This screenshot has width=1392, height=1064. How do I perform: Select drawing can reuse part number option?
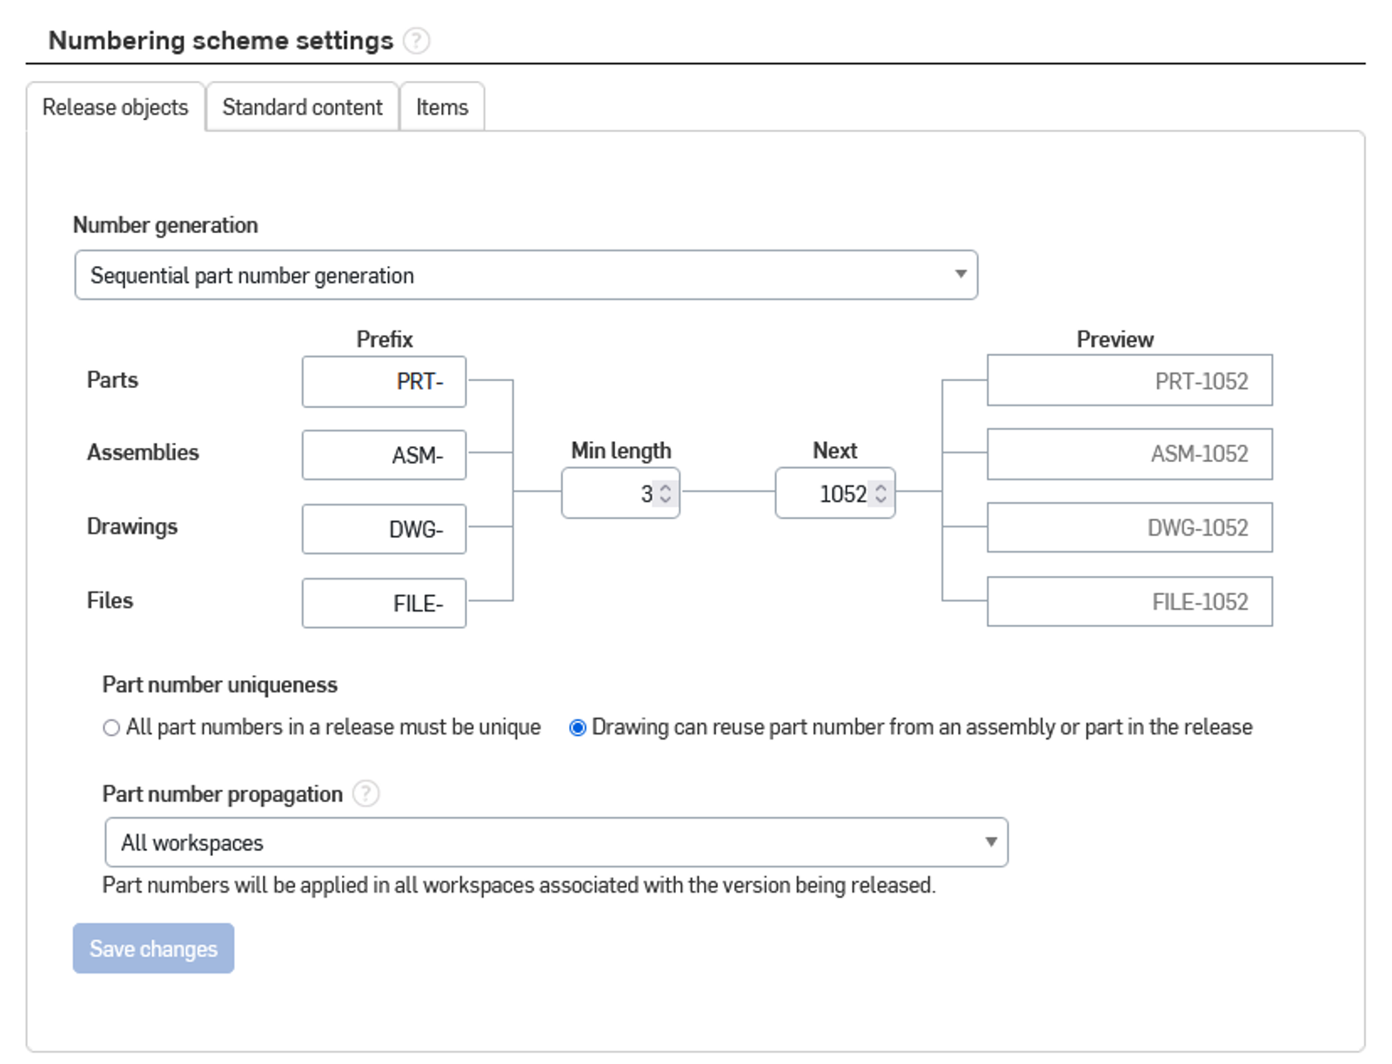coord(577,727)
